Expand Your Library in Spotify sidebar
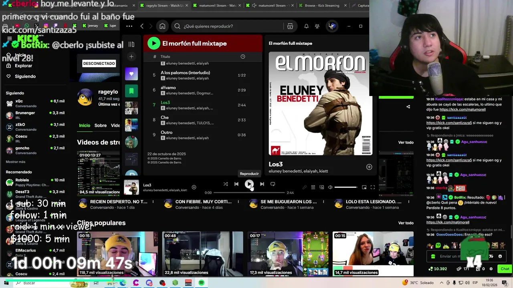Screen dimensions: 513x288 tap(131, 44)
